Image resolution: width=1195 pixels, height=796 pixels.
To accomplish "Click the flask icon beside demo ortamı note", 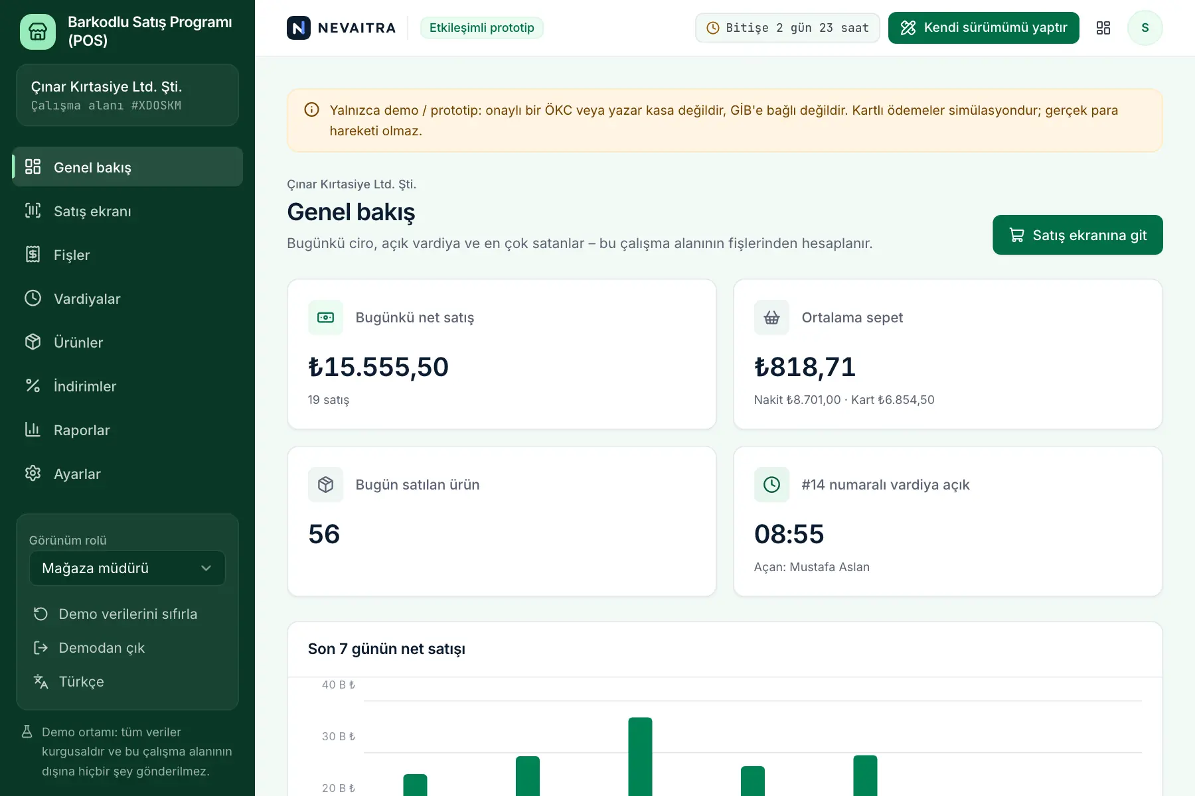I will click(27, 732).
